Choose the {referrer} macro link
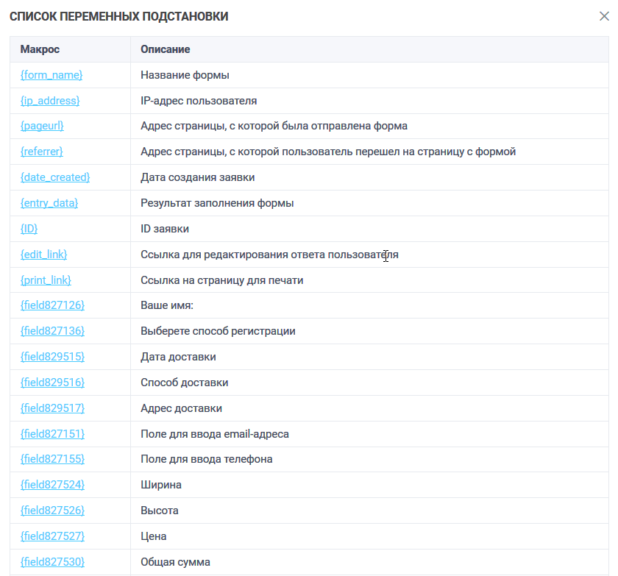618x576 pixels. 42,152
